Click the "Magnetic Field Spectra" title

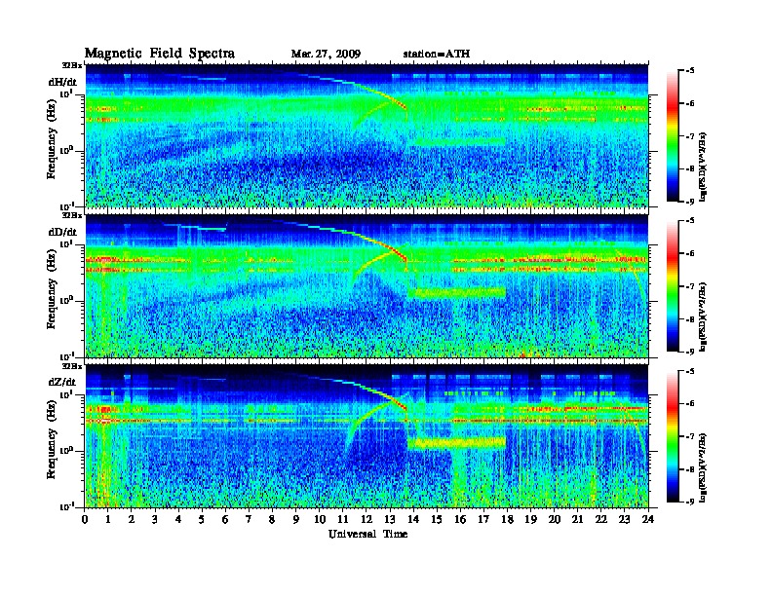[x=160, y=54]
